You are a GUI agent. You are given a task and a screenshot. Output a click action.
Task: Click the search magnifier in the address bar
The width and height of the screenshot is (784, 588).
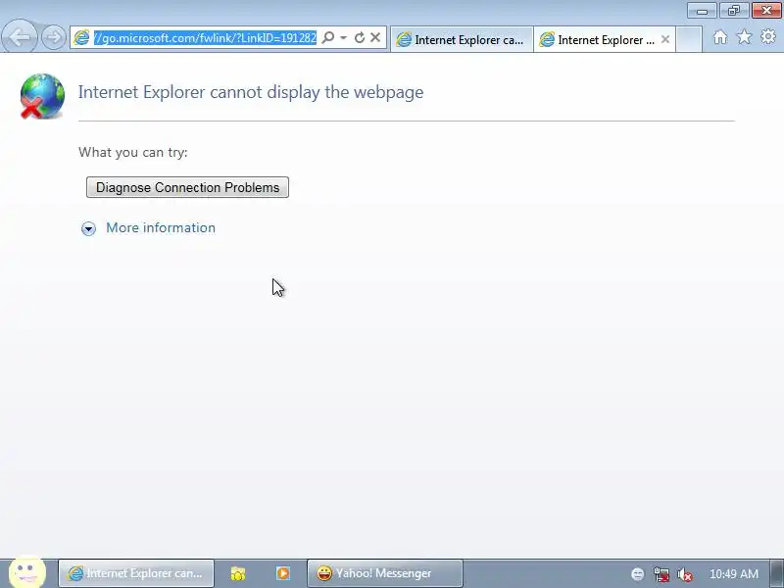coord(328,37)
